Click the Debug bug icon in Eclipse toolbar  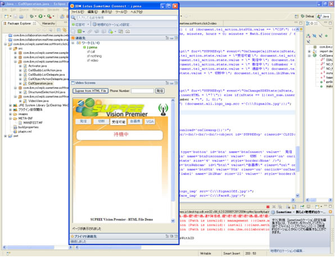coord(31,16)
